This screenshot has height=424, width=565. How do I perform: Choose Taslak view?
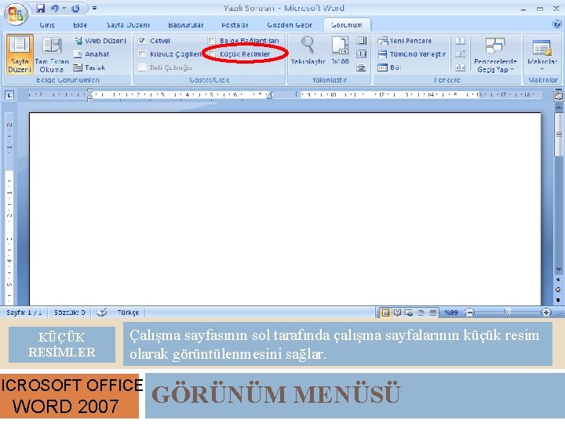(89, 68)
